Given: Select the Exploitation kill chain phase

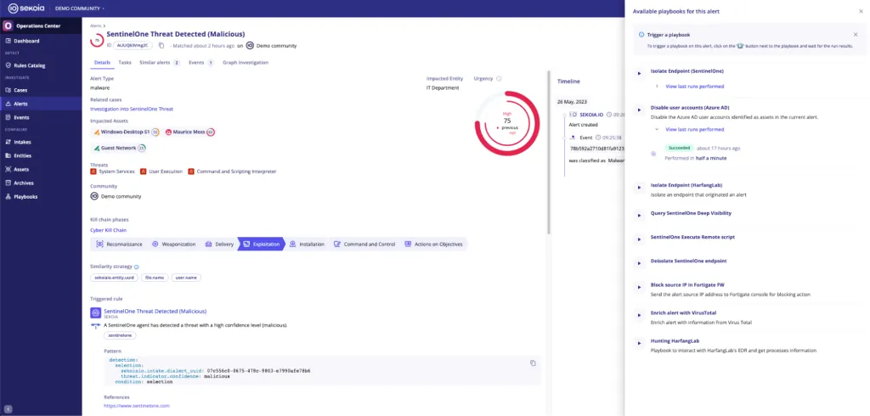Looking at the screenshot, I should (262, 244).
